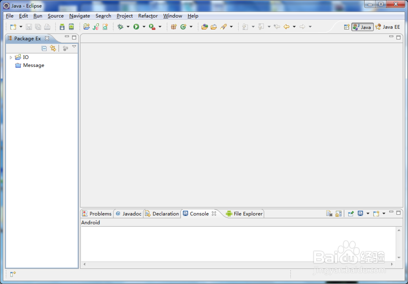Click the fast view icon in status bar

click(x=13, y=274)
